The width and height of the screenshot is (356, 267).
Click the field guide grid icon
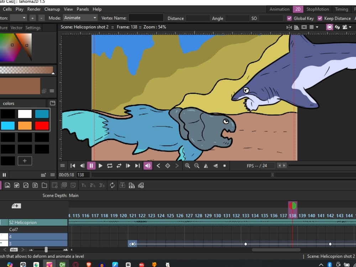311,27
